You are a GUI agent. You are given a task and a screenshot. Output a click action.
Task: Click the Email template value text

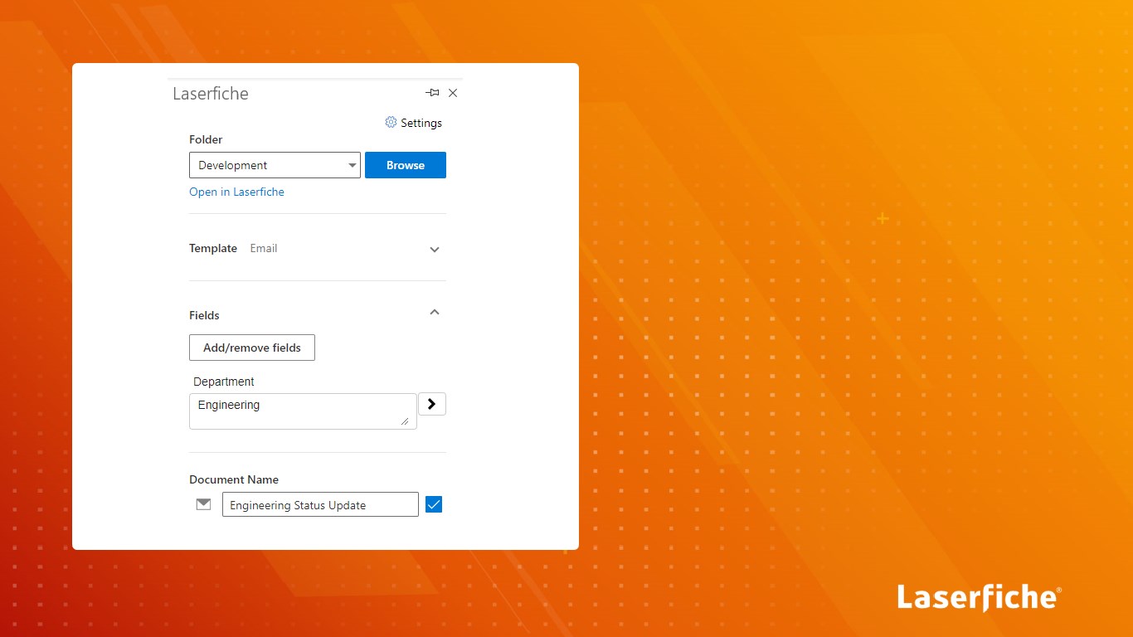[264, 248]
